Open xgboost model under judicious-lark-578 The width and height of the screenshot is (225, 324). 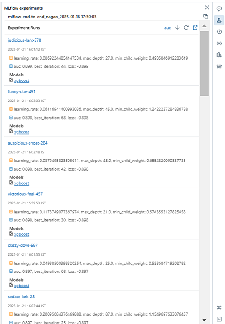[22, 81]
